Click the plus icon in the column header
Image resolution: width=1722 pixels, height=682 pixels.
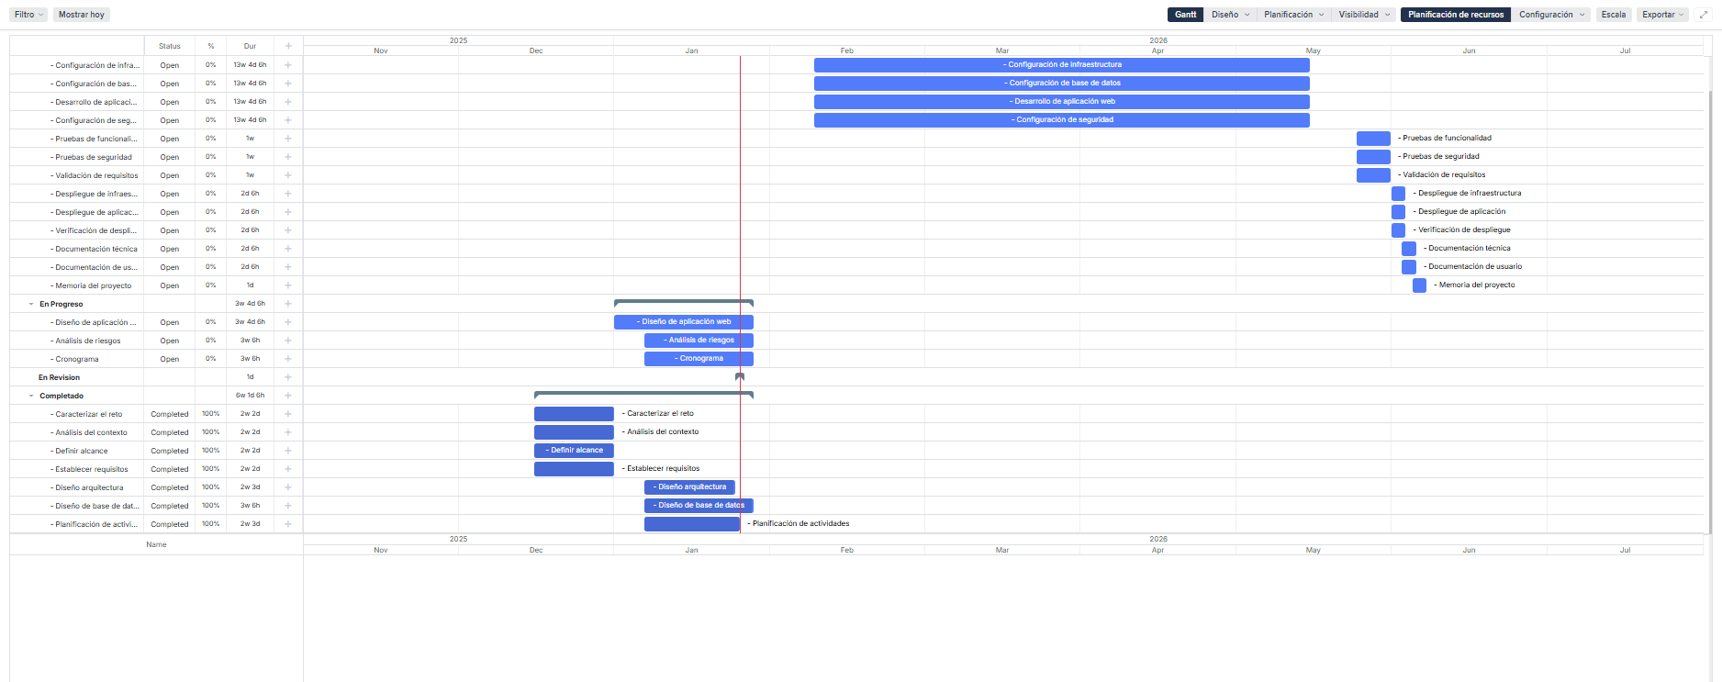[x=288, y=46]
